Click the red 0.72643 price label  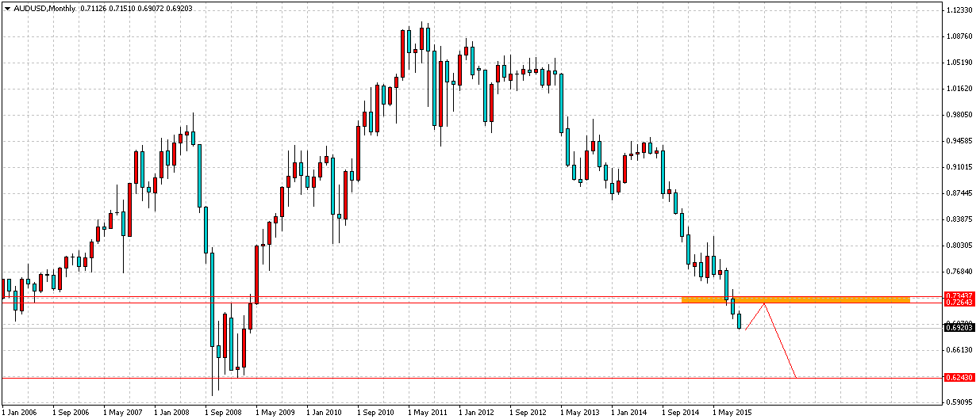pyautogui.click(x=958, y=303)
